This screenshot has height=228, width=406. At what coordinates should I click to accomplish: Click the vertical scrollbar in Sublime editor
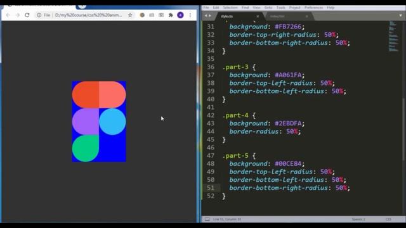[403, 129]
